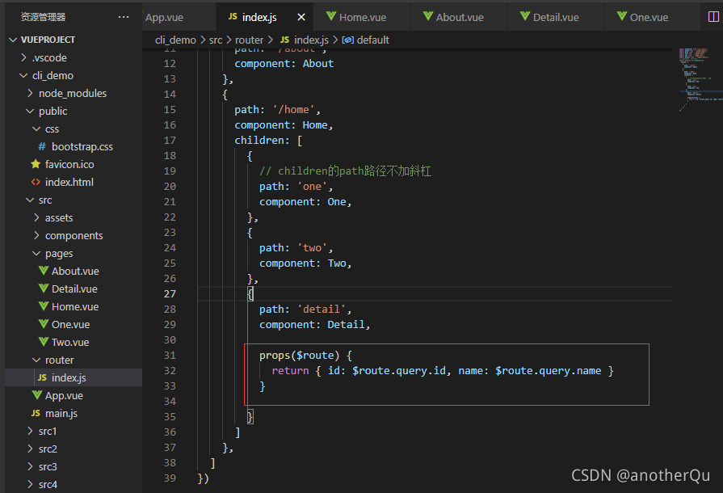
Task: Click the favicon.ico star icon
Action: coord(36,164)
